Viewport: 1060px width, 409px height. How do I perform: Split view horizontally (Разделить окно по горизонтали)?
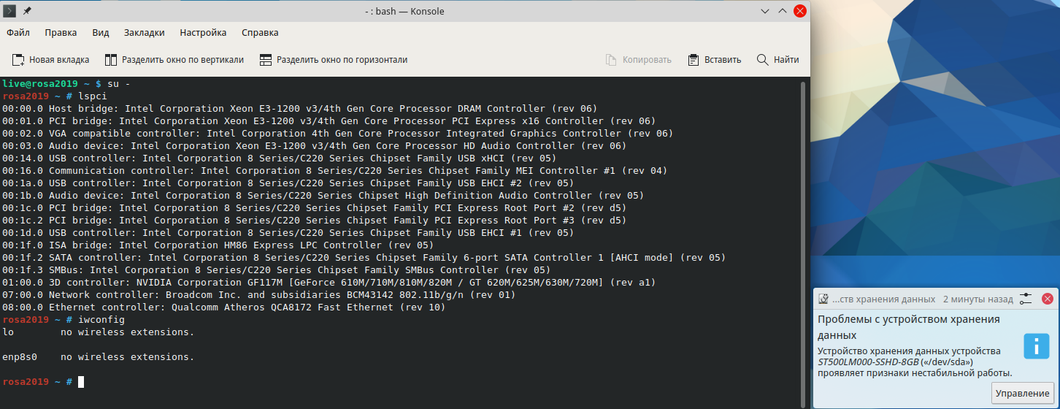coord(333,60)
